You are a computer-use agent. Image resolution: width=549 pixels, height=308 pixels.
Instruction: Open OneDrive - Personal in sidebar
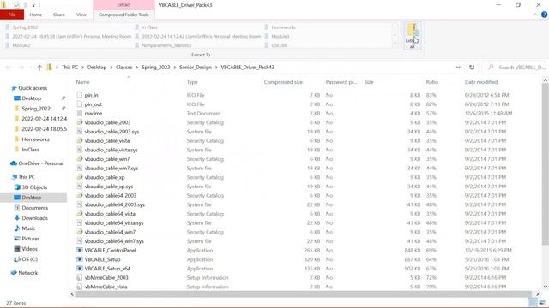click(x=40, y=163)
